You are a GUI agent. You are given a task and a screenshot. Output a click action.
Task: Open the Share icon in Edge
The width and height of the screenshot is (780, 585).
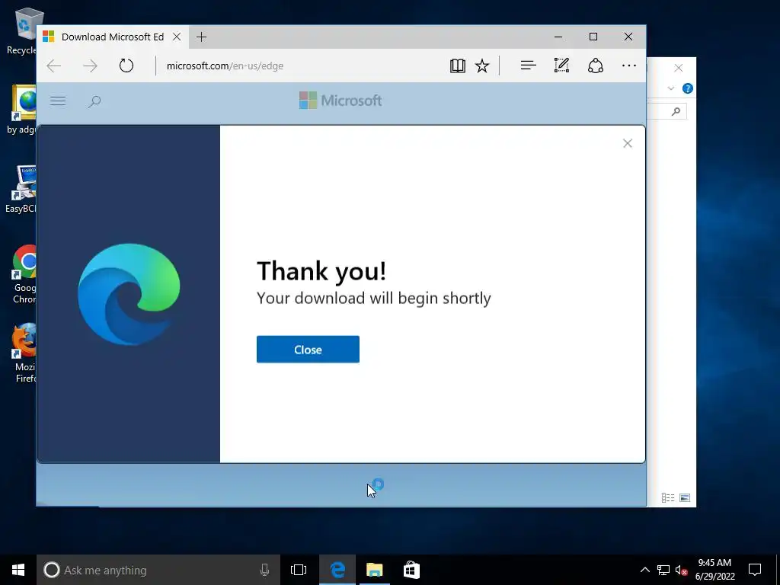tap(596, 66)
